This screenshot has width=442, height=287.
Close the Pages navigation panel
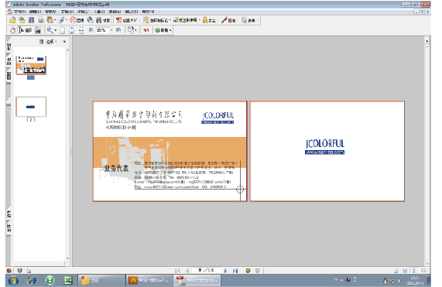pyautogui.click(x=64, y=42)
